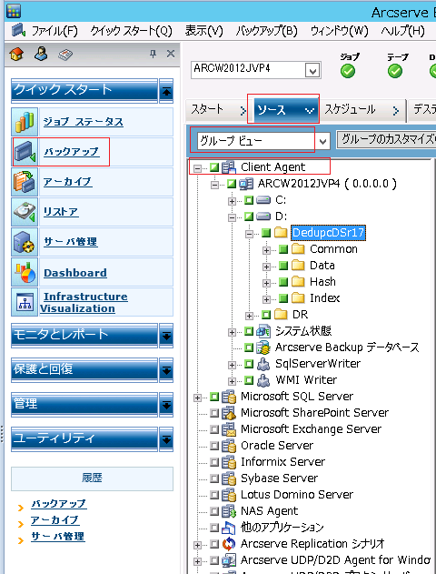The image size is (436, 574).
Task: Open the Backup link under history
Action: coord(59,504)
